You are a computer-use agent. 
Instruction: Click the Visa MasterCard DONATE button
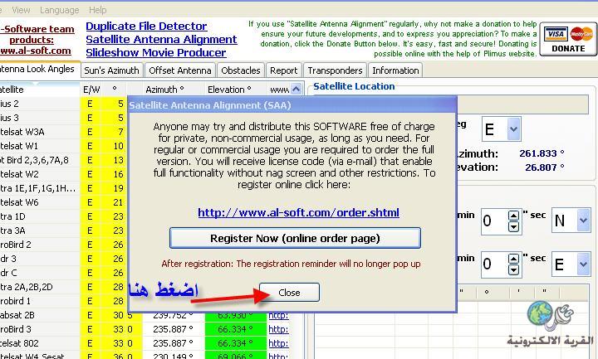[568, 39]
